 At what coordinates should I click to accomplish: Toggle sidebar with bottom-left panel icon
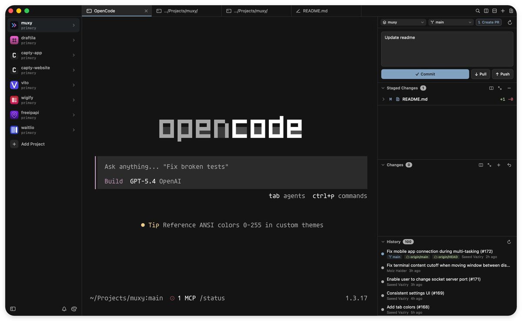(x=13, y=309)
